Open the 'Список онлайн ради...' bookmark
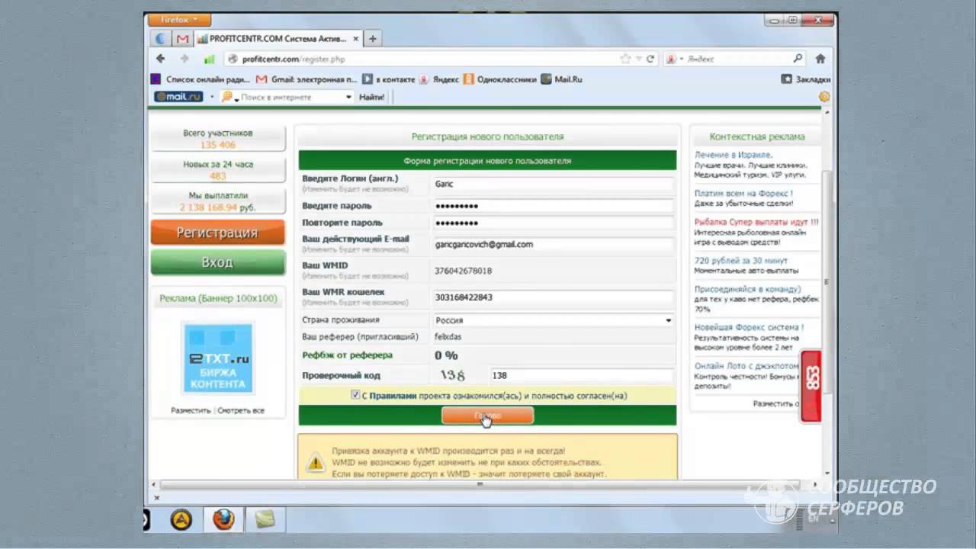 pyautogui.click(x=201, y=79)
